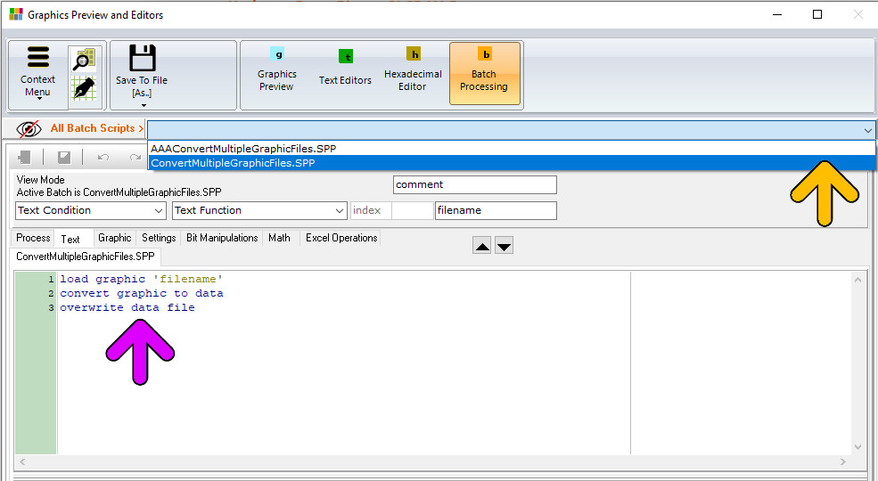The image size is (878, 481).
Task: Click the greyed save-page editor toolbar icon
Action: click(64, 158)
